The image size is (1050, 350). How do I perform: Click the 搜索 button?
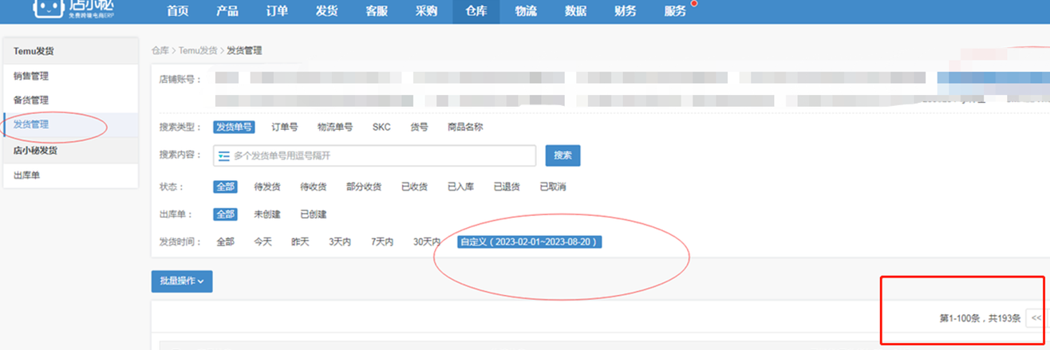click(562, 155)
